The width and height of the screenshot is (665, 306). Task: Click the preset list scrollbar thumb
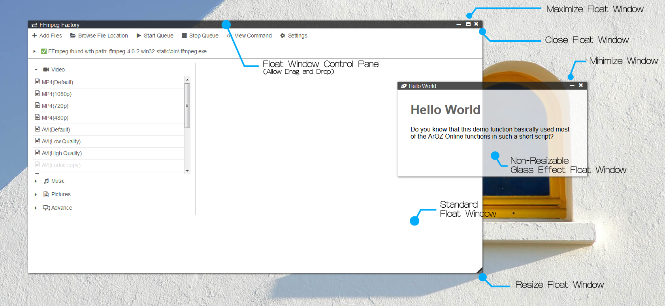(x=187, y=105)
